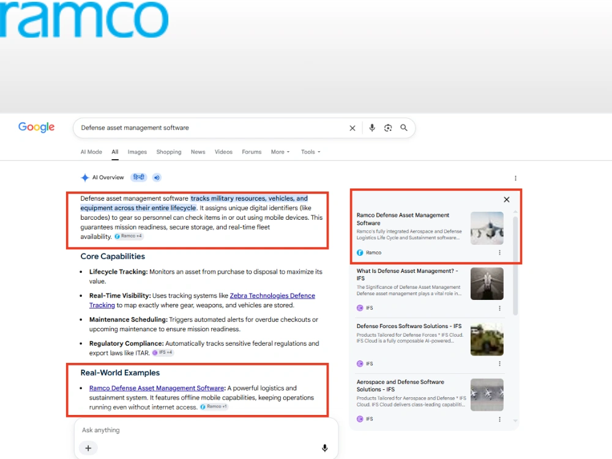Expand the More dropdown
This screenshot has width=612, height=459.
tap(280, 152)
